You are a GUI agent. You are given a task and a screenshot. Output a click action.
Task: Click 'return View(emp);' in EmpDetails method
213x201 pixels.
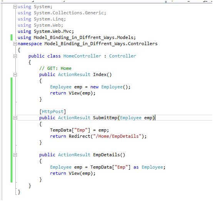click(x=73, y=173)
